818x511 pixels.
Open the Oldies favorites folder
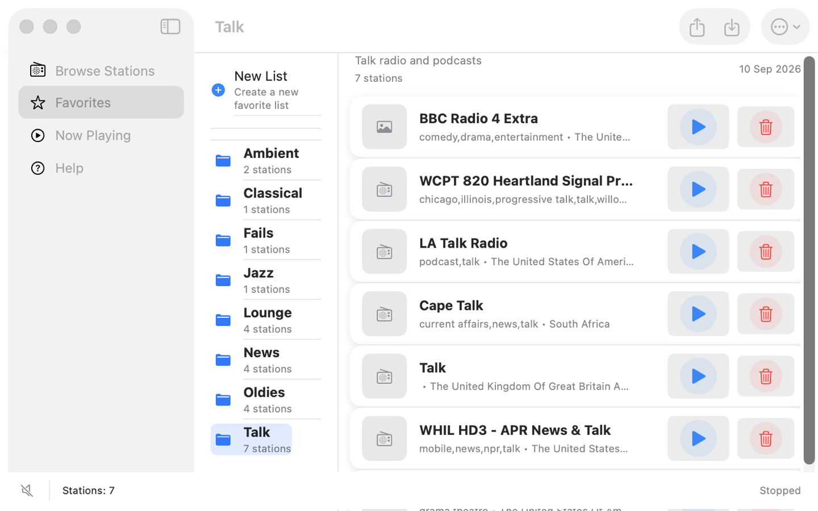pos(266,400)
